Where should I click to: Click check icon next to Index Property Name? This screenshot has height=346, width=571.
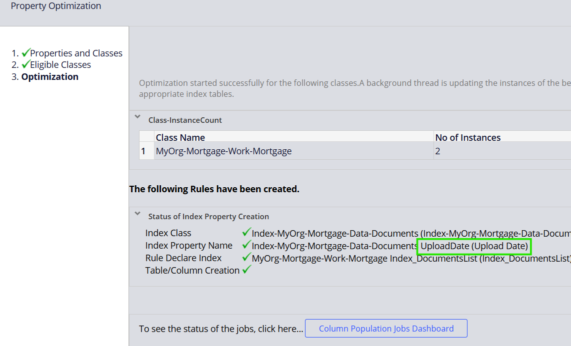246,245
